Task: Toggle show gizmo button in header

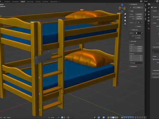Action: [99, 117]
